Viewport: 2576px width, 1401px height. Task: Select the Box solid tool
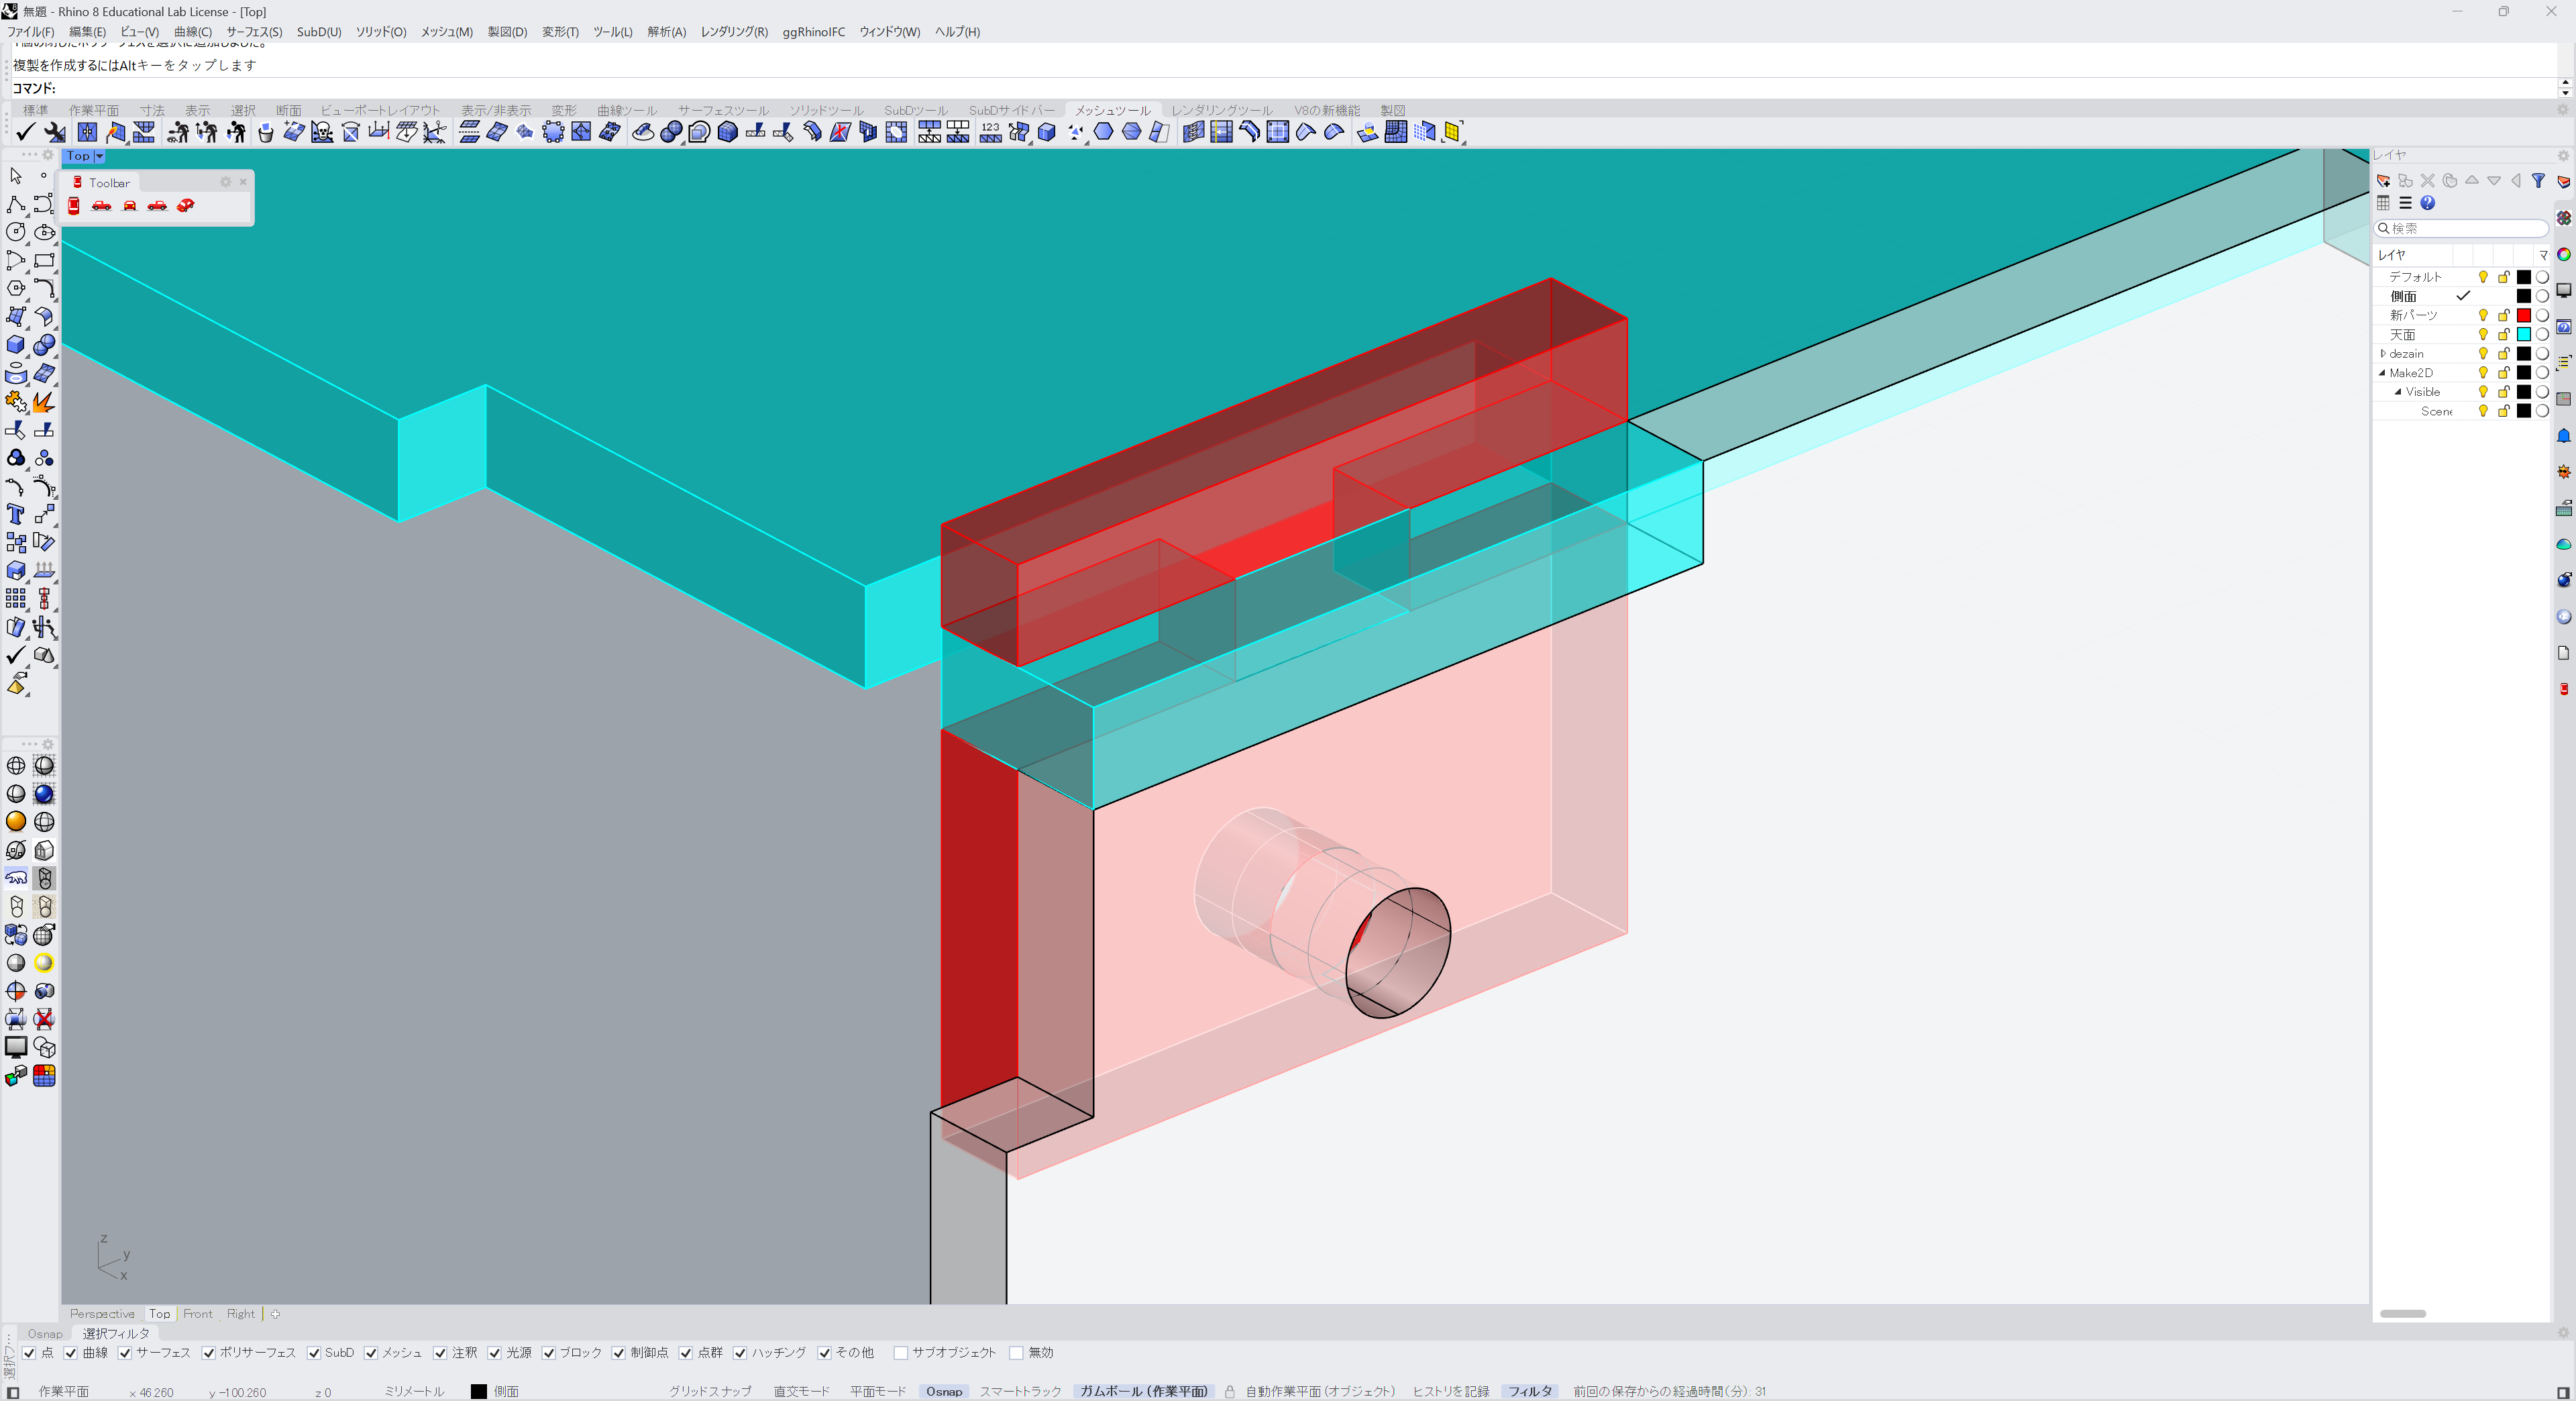click(x=15, y=345)
